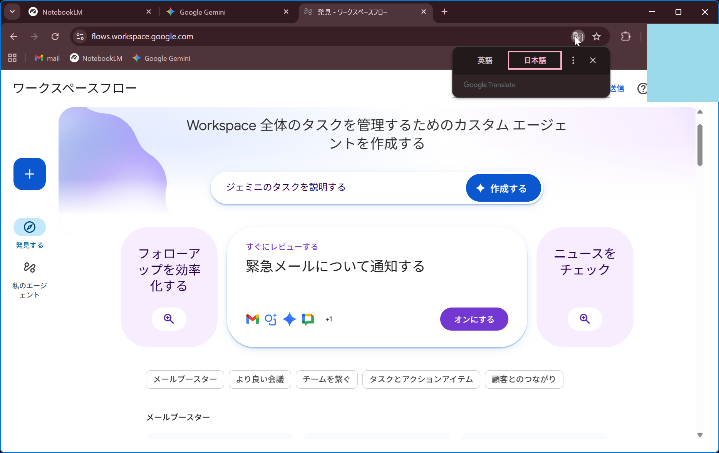The image size is (719, 453).
Task: Click the Google Translate icon in address bar
Action: (x=578, y=37)
